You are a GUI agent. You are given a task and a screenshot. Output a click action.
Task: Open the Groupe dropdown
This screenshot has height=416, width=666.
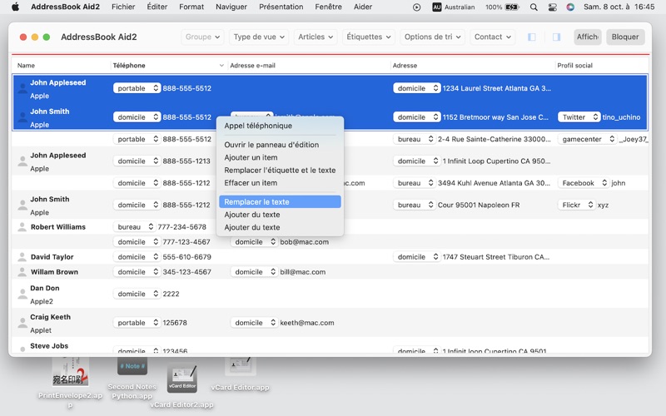[x=202, y=37]
